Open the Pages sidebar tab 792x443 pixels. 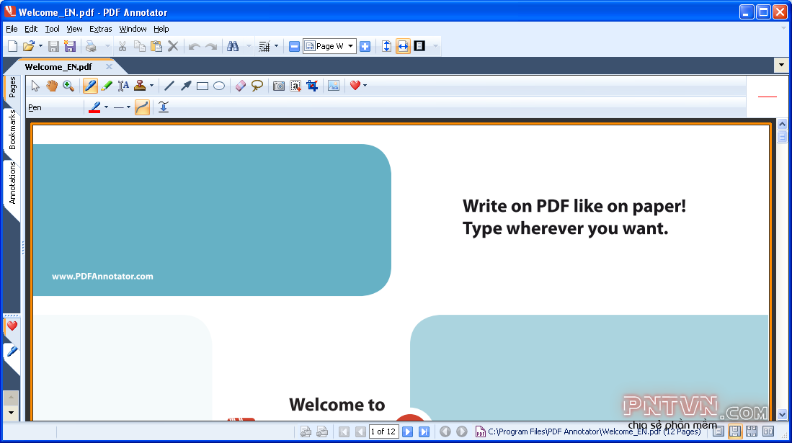point(12,87)
